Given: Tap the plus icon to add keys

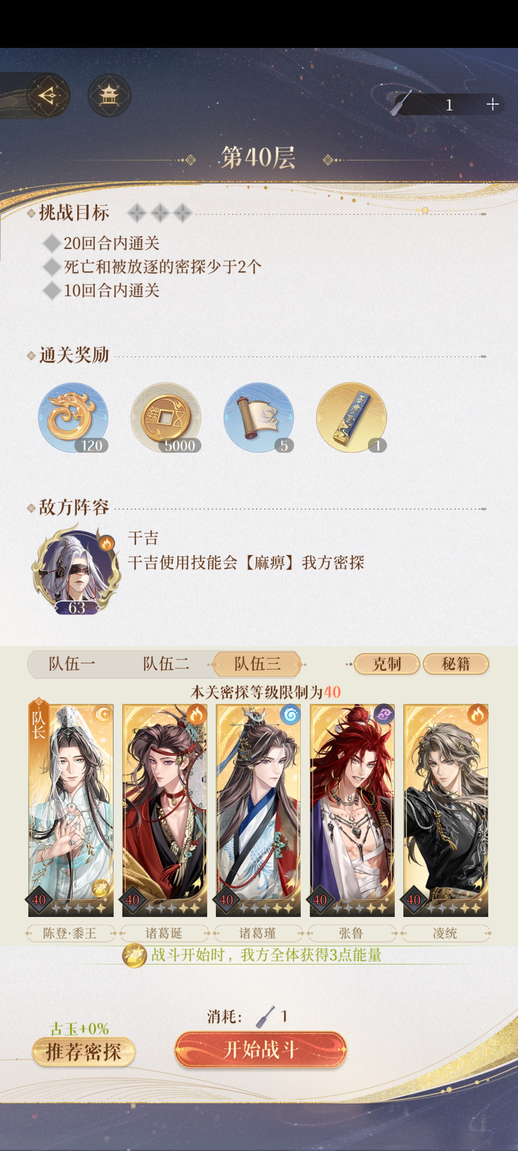Looking at the screenshot, I should pyautogui.click(x=492, y=105).
